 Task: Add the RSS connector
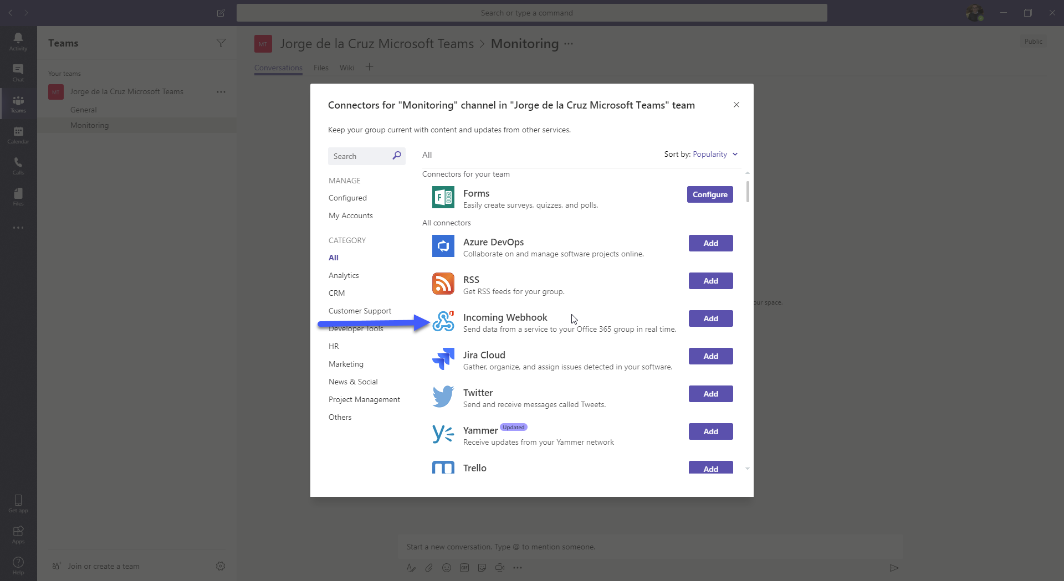(x=711, y=281)
